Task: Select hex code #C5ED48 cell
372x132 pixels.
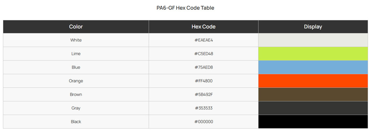Action: tap(203, 54)
